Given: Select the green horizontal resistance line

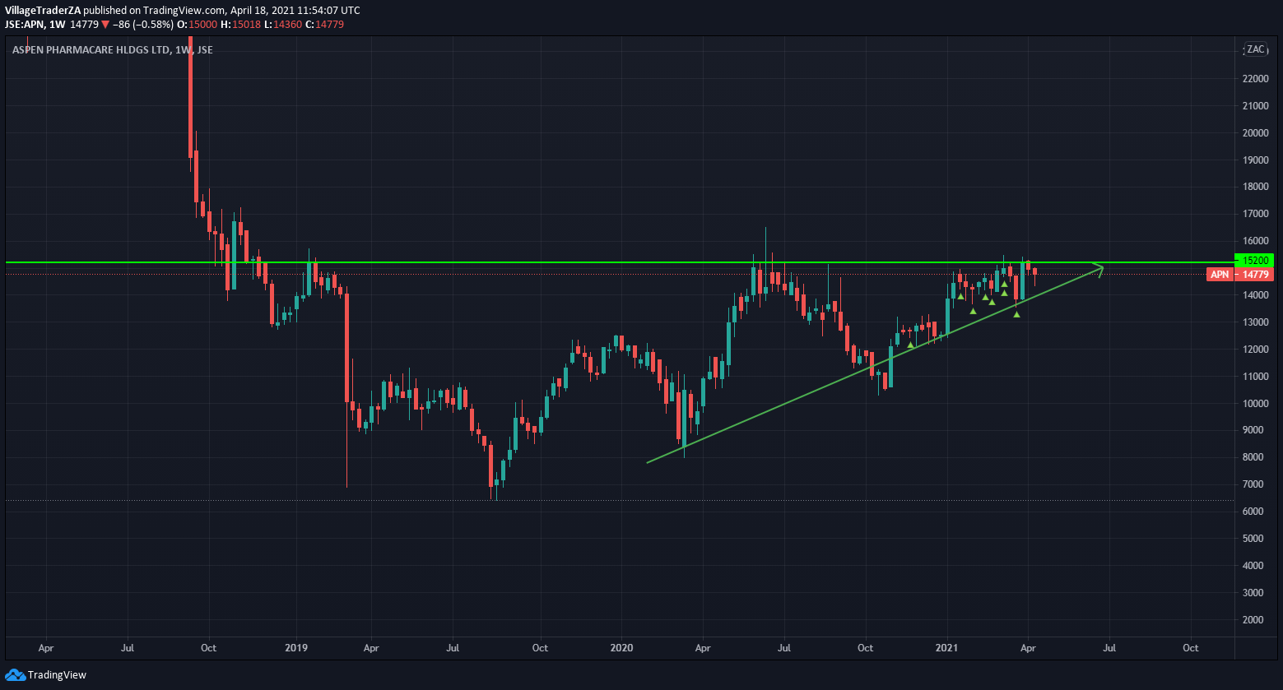Looking at the screenshot, I should 494,262.
